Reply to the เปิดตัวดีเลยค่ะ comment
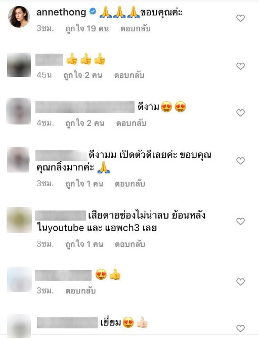The height and width of the screenshot is (340, 259). (130, 184)
